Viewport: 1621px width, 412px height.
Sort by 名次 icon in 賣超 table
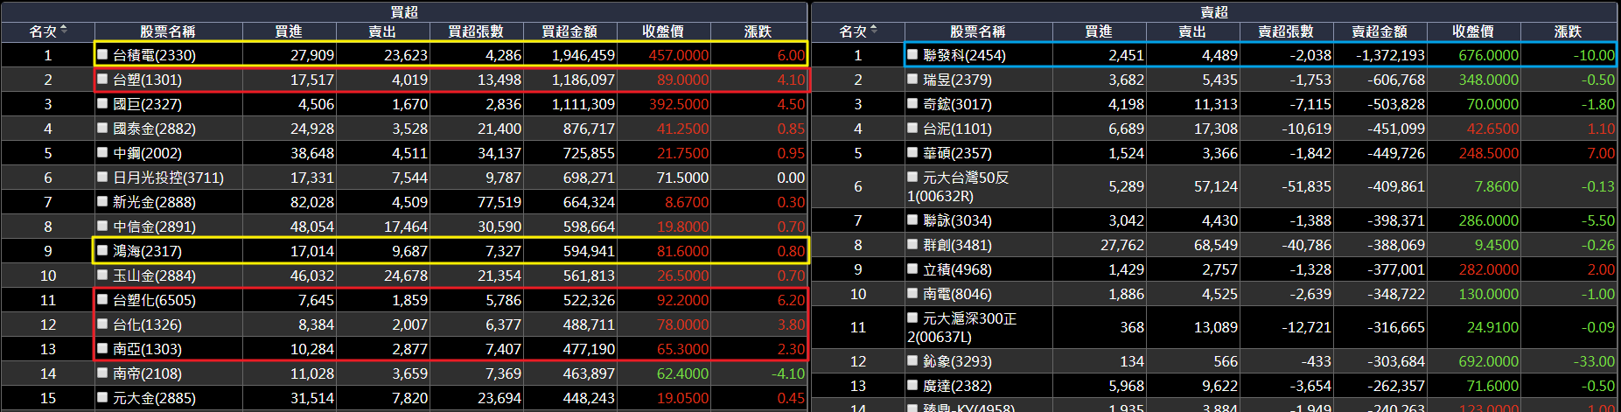874,31
